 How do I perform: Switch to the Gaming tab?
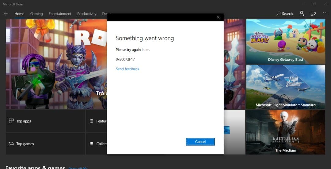(36, 14)
